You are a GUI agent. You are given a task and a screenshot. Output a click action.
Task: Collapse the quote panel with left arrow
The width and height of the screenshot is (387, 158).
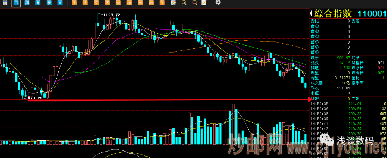(x=311, y=14)
